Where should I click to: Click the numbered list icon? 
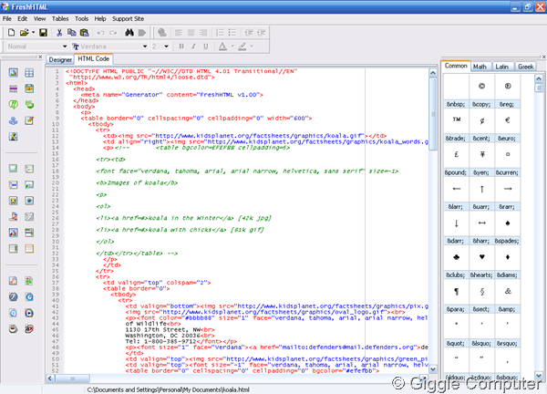point(220,33)
